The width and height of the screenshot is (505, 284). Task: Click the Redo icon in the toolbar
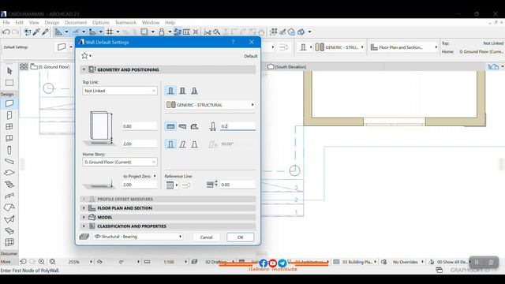(15, 32)
